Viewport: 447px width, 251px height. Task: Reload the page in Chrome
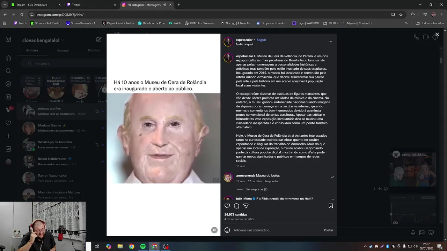pyautogui.click(x=22, y=15)
